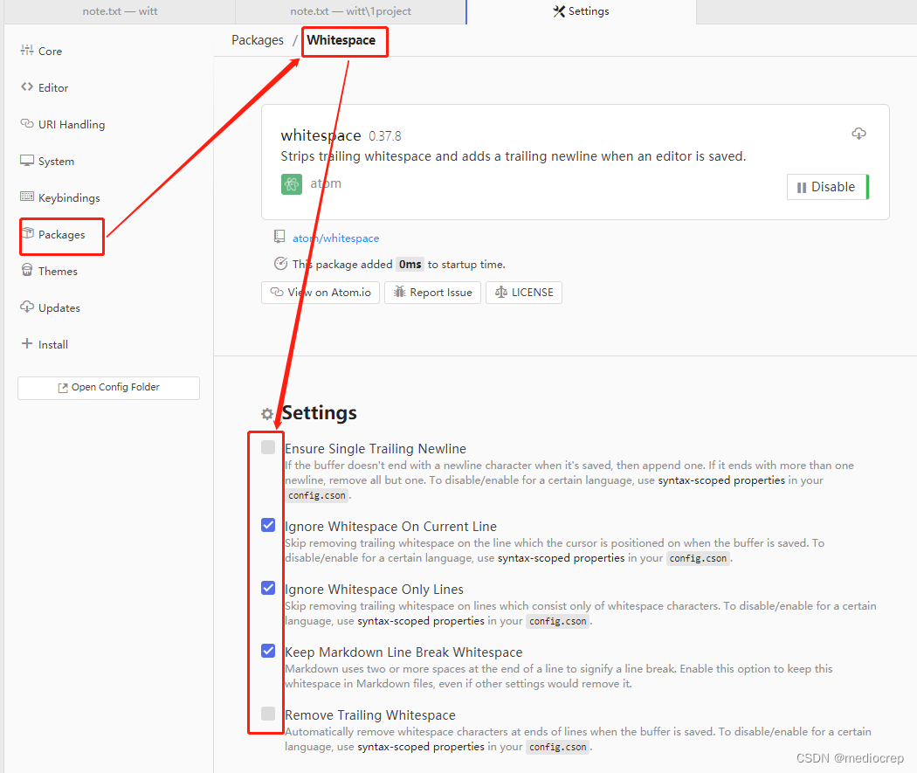The height and width of the screenshot is (773, 917).
Task: Switch to note.txt — witt\1project tab
Action: point(350,11)
